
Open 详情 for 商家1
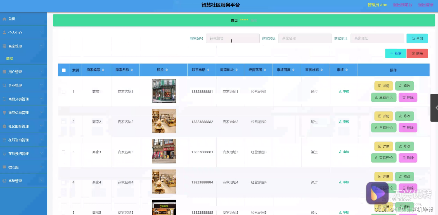[x=383, y=86]
